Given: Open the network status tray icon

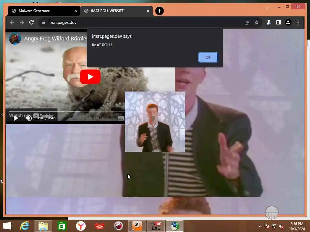Looking at the screenshot, I should click(x=274, y=226).
